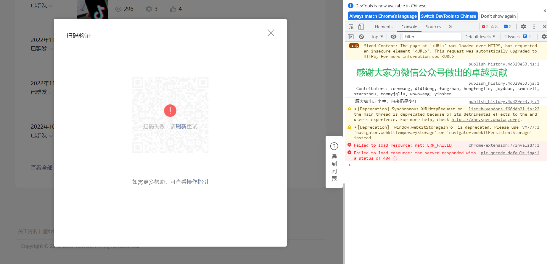Click the 扫码验证 dialog title
This screenshot has height=264, width=547.
pyautogui.click(x=79, y=36)
